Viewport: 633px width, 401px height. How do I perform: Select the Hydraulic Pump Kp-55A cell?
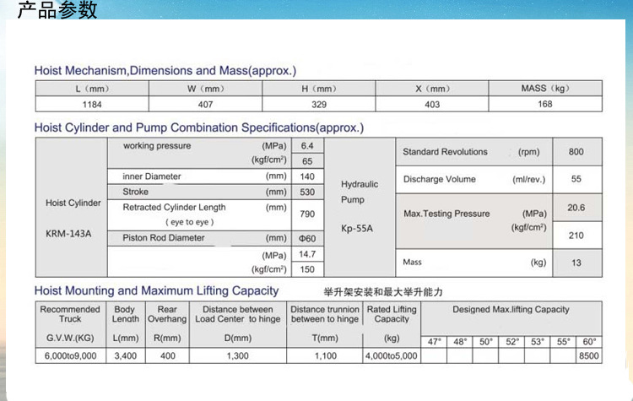pyautogui.click(x=360, y=207)
